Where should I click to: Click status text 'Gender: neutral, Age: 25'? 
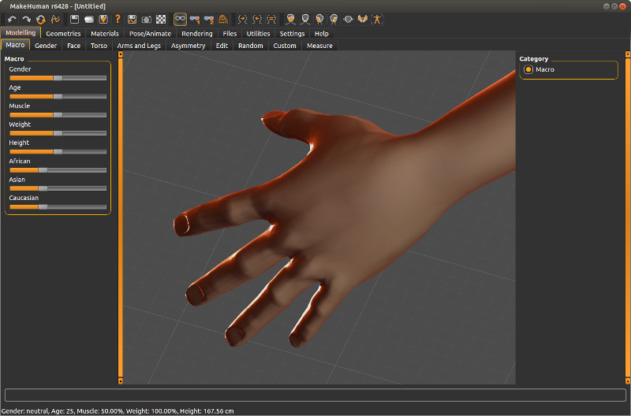38,411
